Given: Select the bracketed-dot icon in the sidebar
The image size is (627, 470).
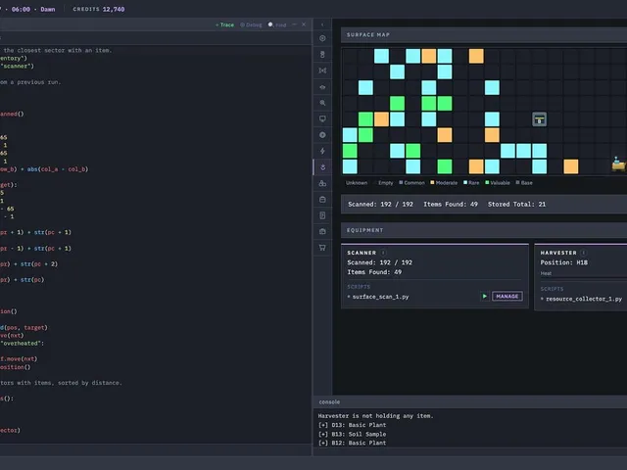Looking at the screenshot, I should coord(322,70).
